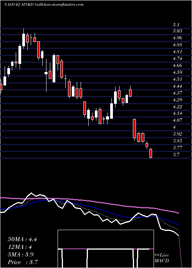Click the 4.44 price axis label

point(177,86)
